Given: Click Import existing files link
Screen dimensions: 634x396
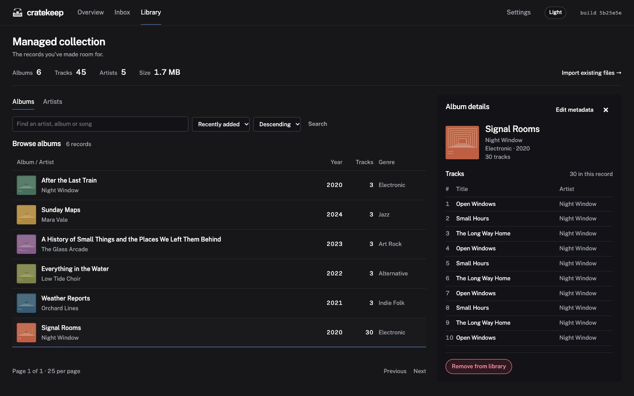Looking at the screenshot, I should pyautogui.click(x=591, y=73).
